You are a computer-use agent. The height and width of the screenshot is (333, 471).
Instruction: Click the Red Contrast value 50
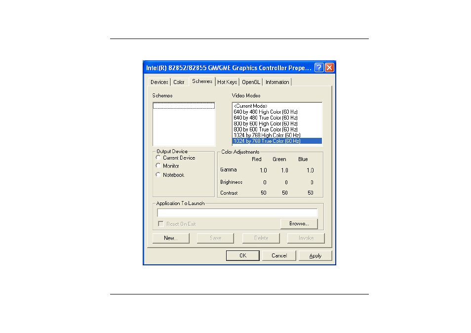coord(264,193)
